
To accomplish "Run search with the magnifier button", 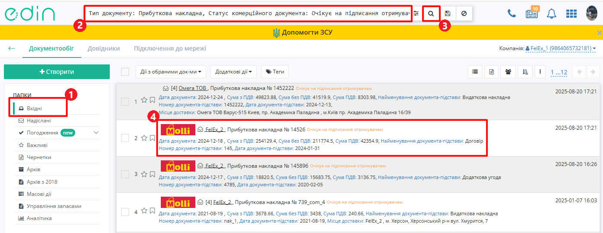I will tap(431, 13).
